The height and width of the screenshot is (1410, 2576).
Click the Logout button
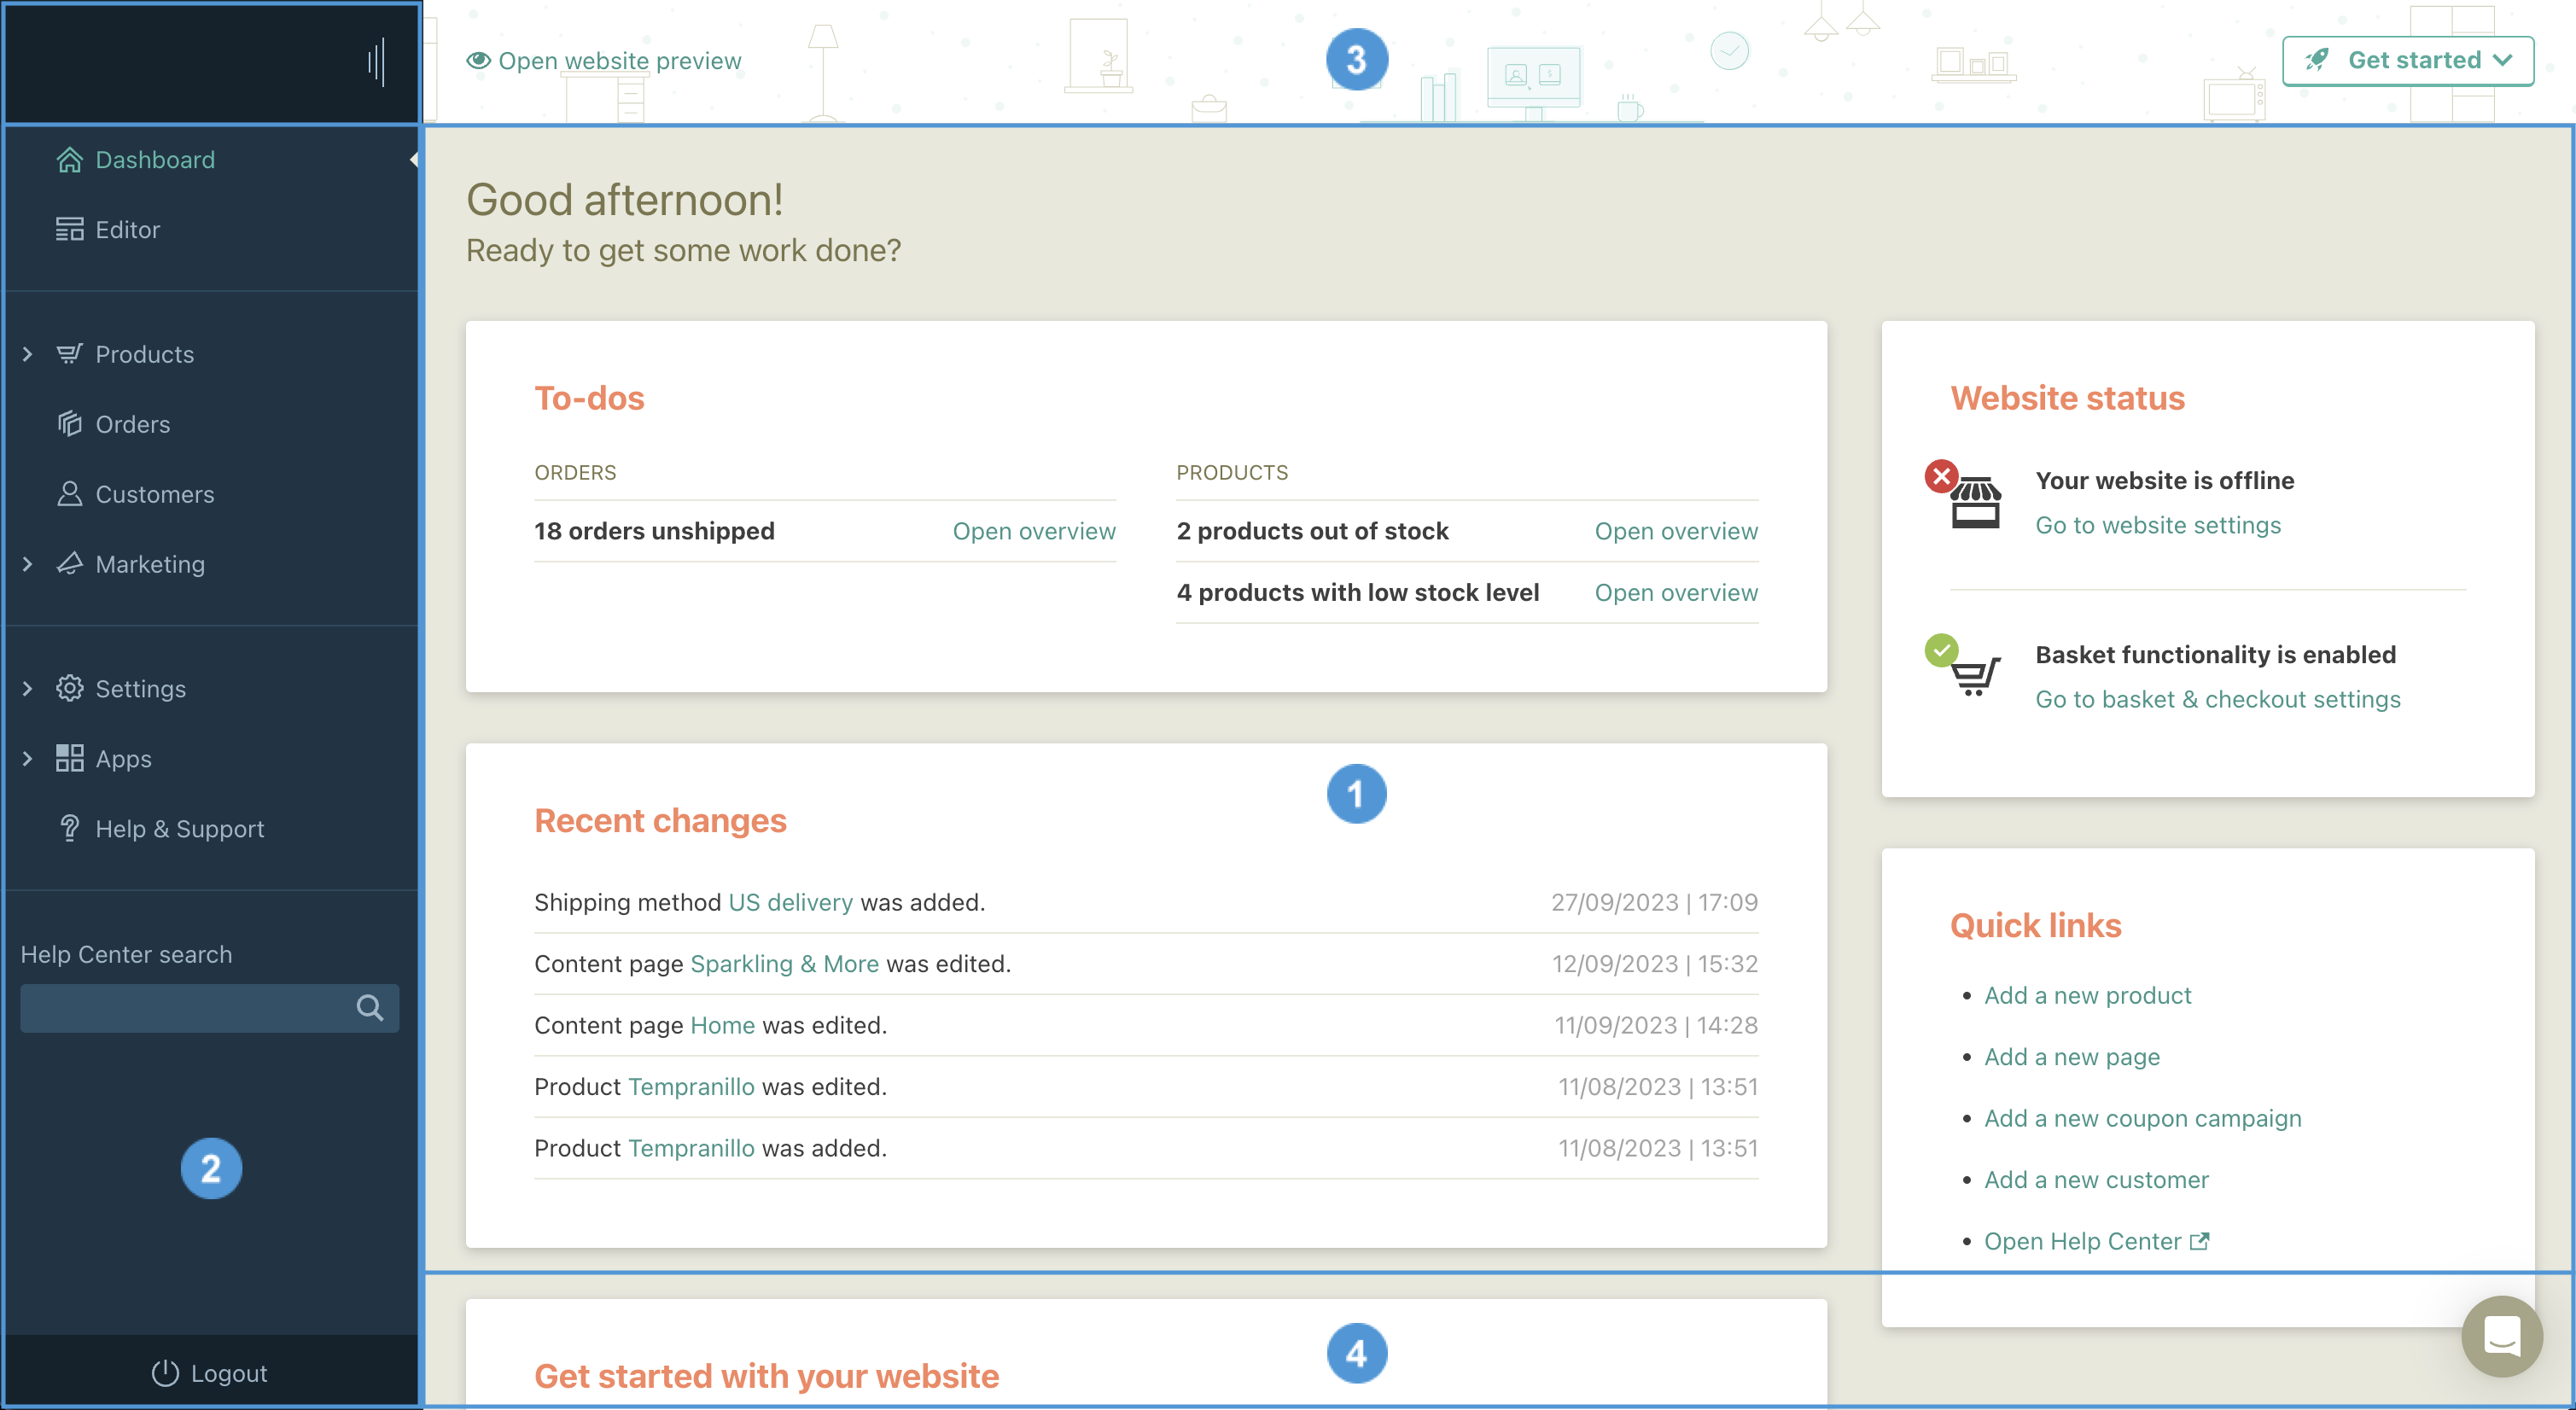click(209, 1374)
